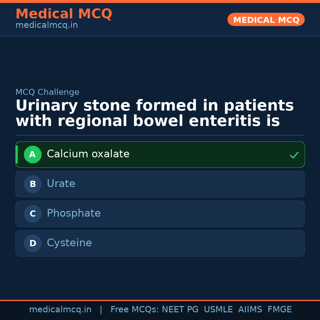Click the B option circle icon
Screen dimensions: 320x320
tap(33, 184)
